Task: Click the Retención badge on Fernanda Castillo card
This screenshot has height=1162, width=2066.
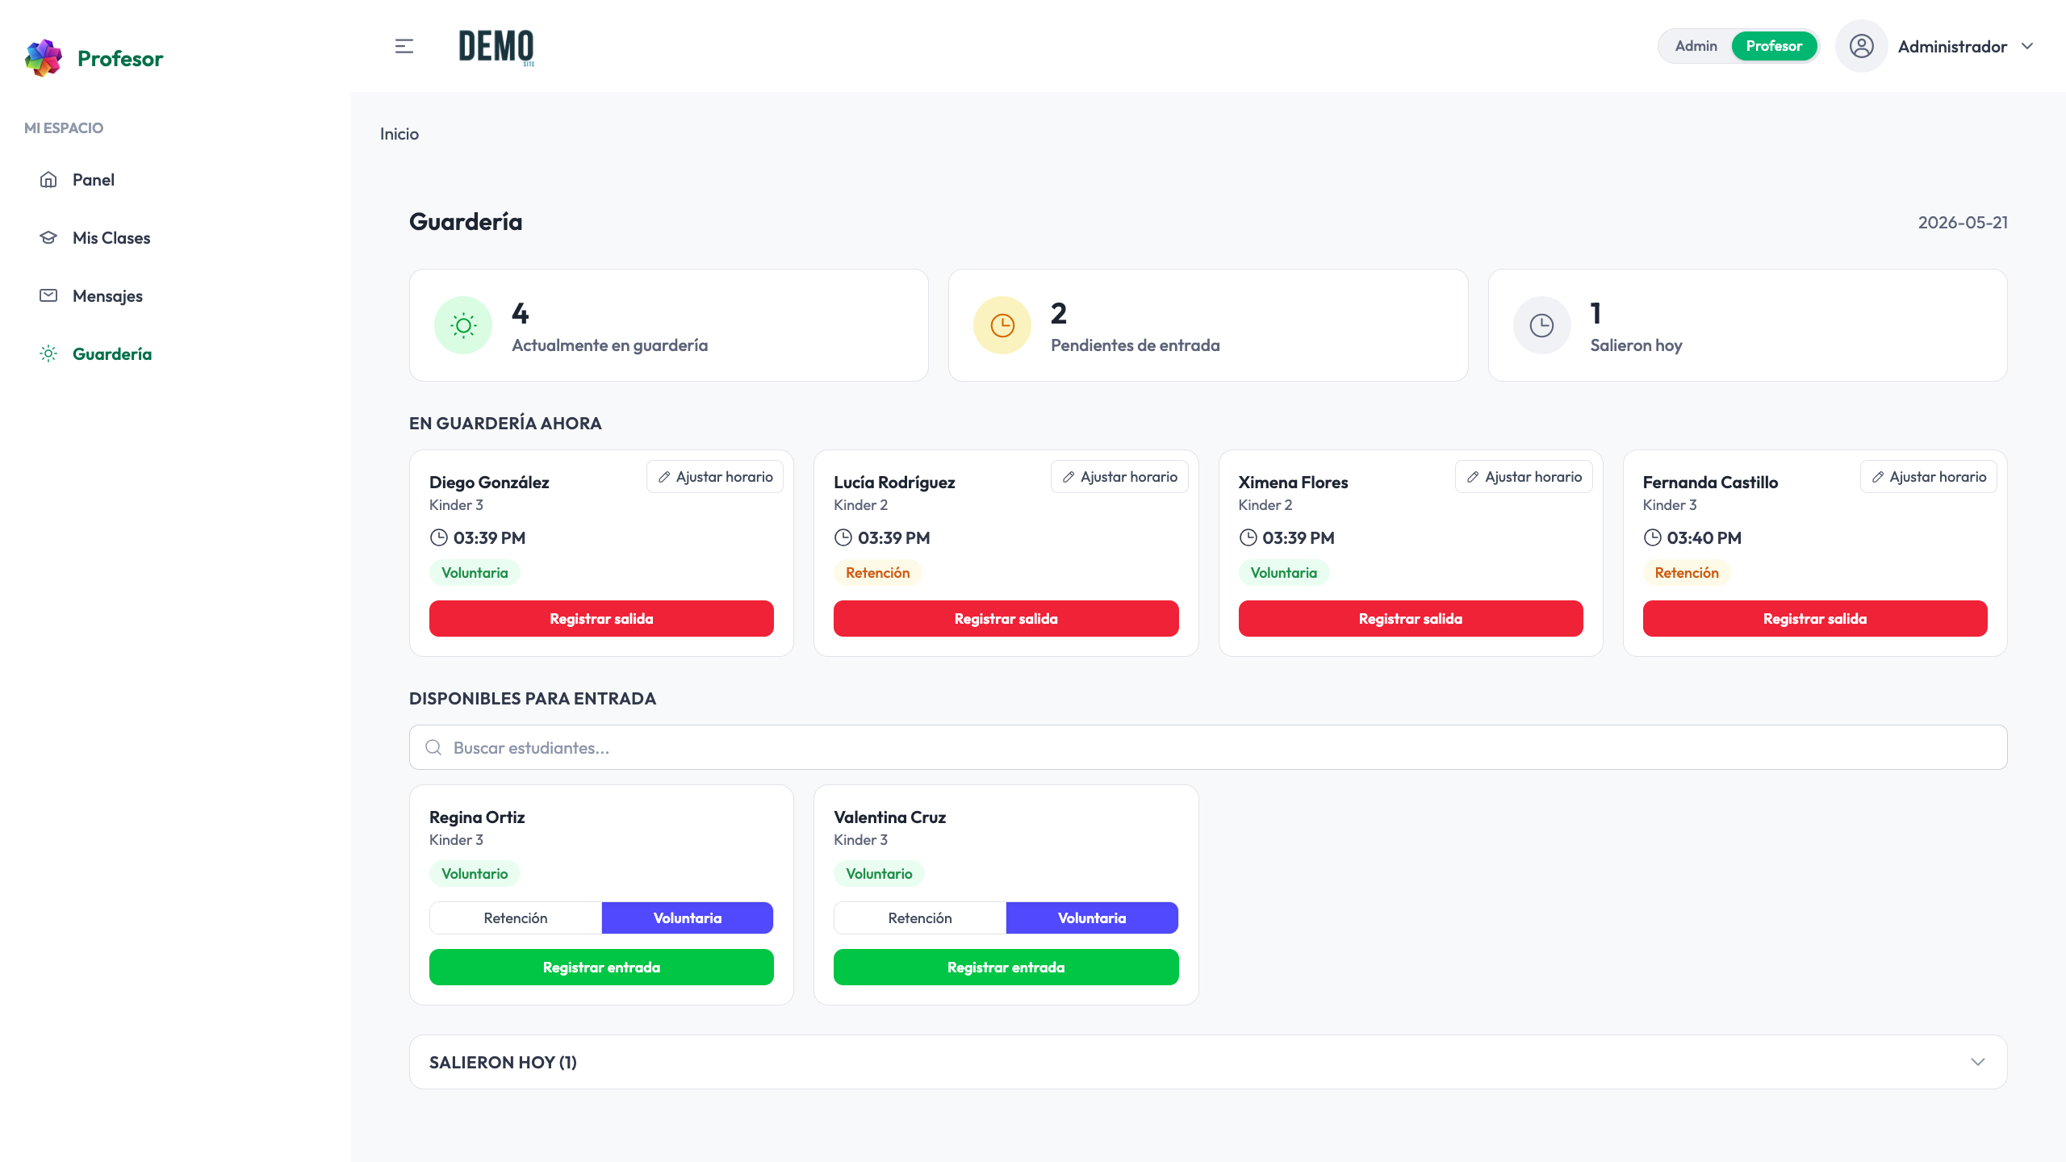Action: (1686, 572)
